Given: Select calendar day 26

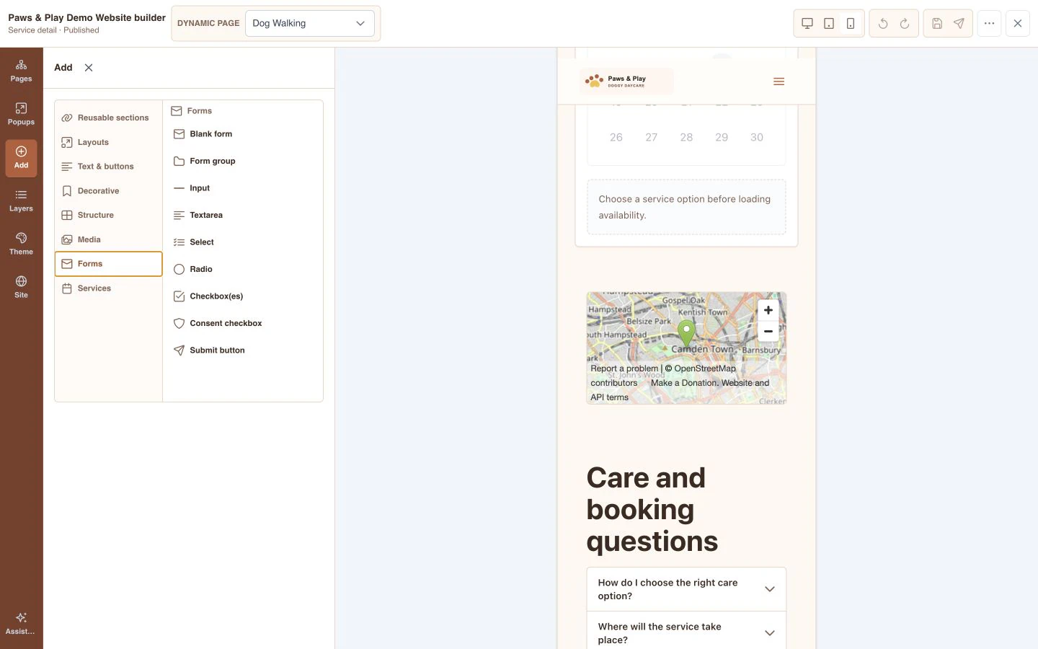Looking at the screenshot, I should pyautogui.click(x=616, y=137).
